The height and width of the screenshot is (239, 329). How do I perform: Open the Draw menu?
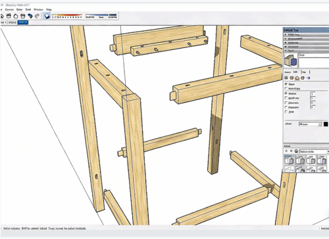[19, 10]
